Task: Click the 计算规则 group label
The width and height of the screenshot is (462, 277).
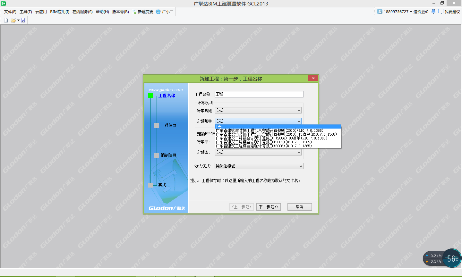Action: tap(205, 103)
